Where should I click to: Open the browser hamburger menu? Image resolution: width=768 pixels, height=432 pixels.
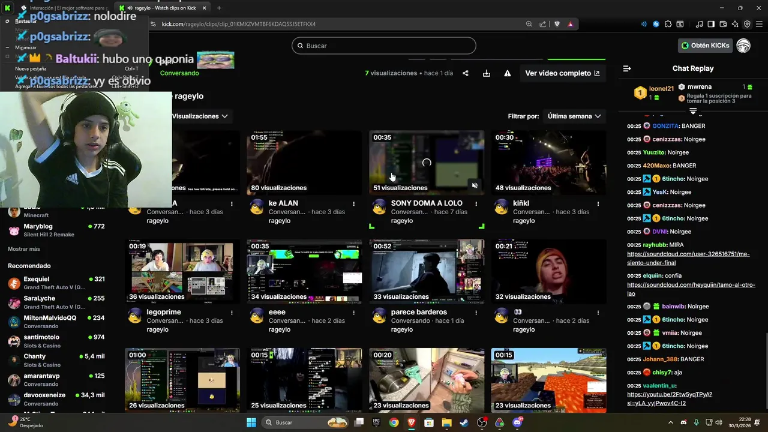pyautogui.click(x=759, y=24)
